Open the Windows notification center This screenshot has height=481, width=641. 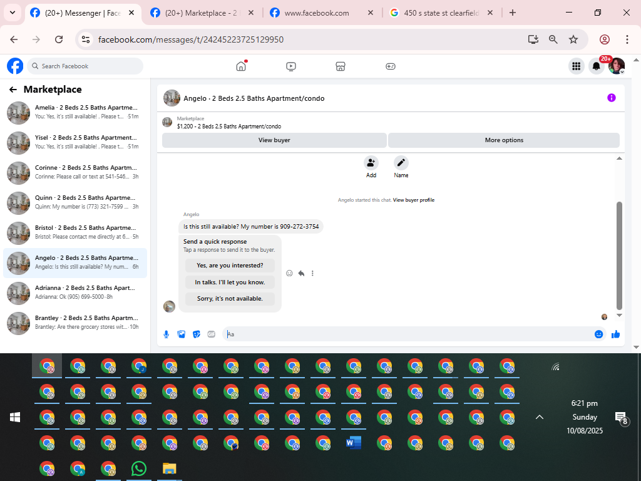622,418
